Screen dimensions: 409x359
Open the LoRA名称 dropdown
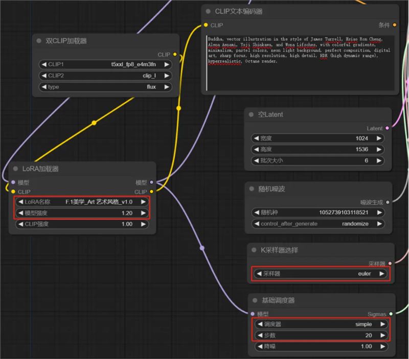click(82, 202)
